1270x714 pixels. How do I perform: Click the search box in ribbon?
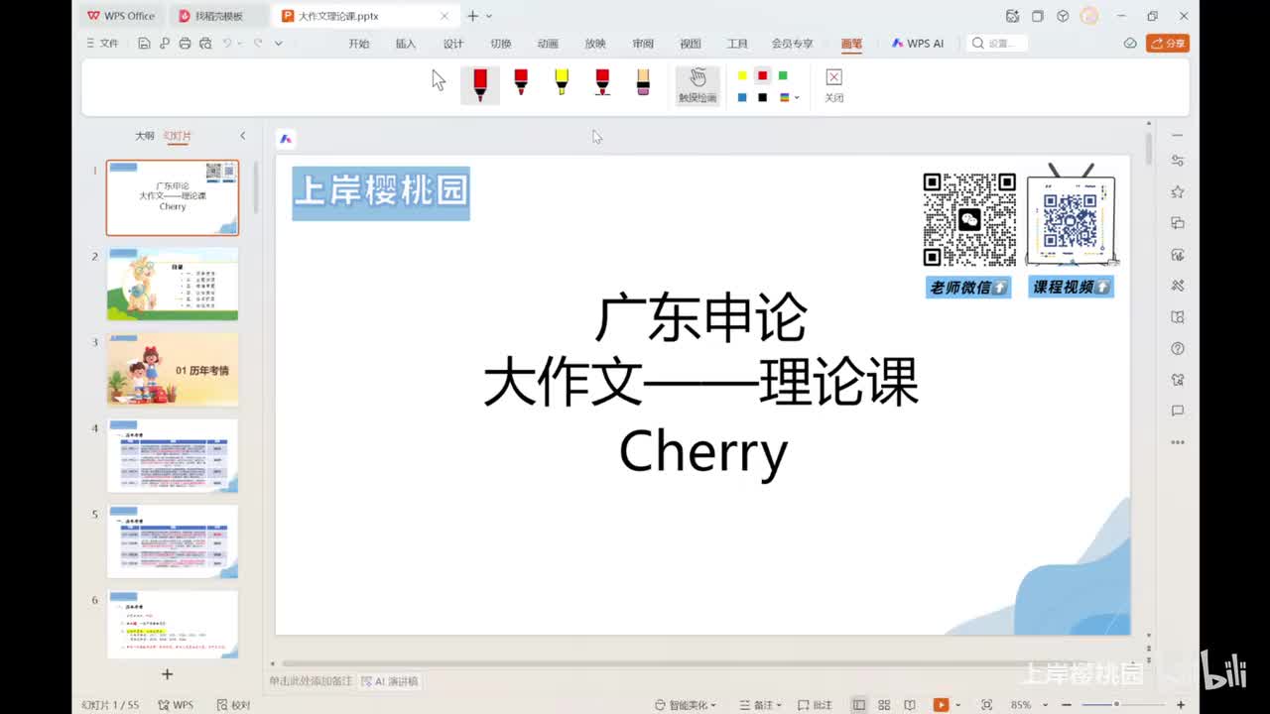[x=997, y=44]
